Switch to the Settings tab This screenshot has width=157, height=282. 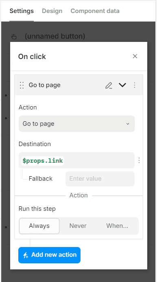(x=22, y=11)
